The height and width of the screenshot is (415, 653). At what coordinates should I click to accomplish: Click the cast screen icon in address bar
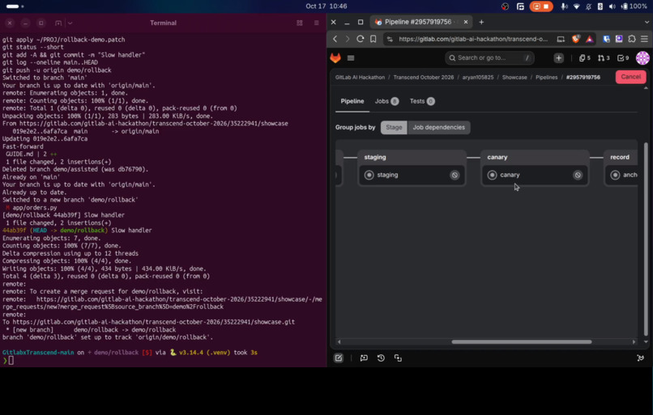coord(561,39)
